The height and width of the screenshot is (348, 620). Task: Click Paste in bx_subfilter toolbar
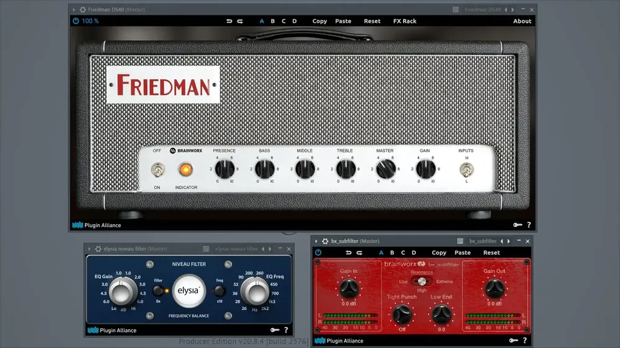(x=463, y=253)
